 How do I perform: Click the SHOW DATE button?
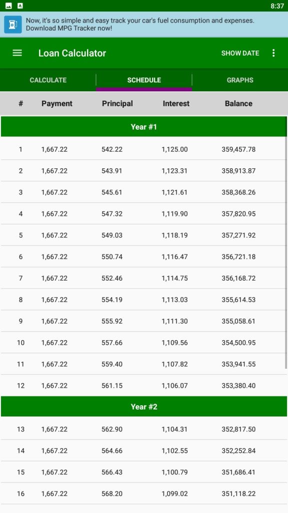click(x=240, y=53)
